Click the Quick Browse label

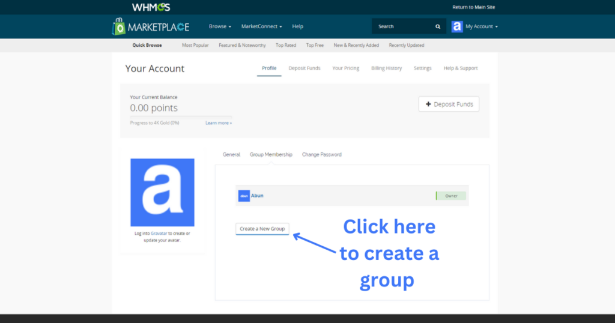click(x=147, y=45)
